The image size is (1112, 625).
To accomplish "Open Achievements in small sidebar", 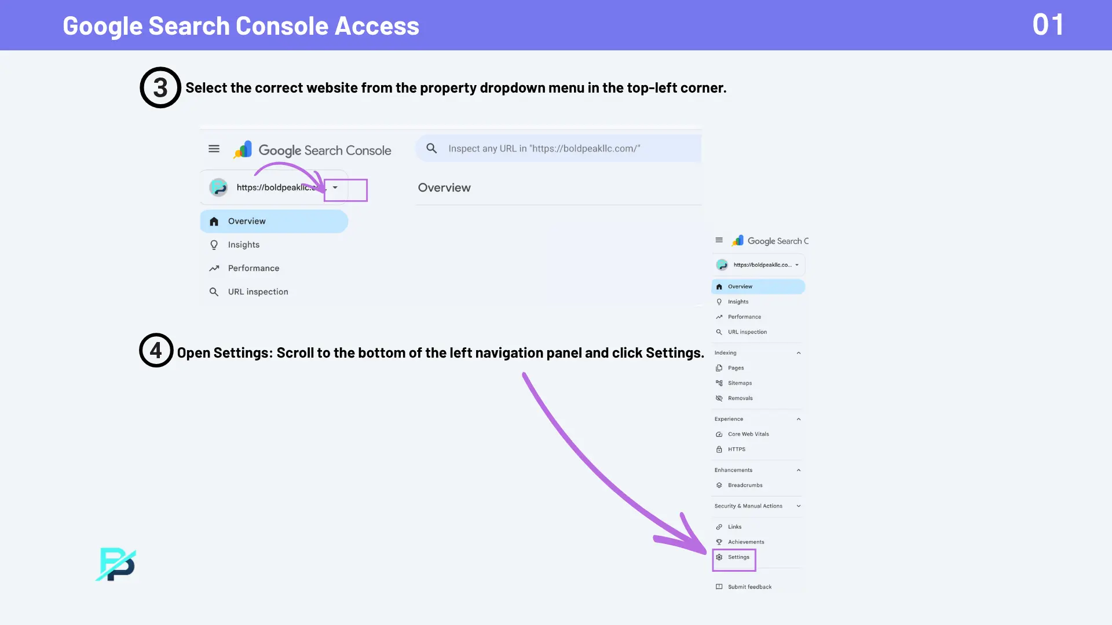I will click(x=746, y=542).
